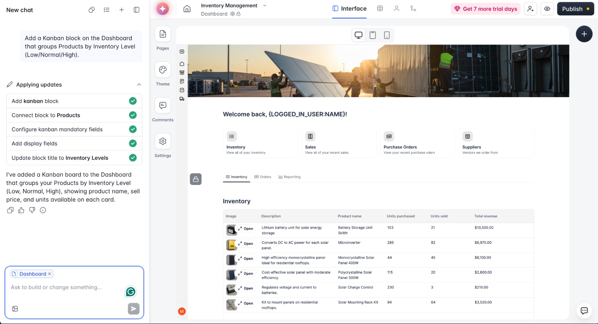598x324 pixels.
Task: Click the Grammarly icon in prompt box
Action: tap(131, 292)
